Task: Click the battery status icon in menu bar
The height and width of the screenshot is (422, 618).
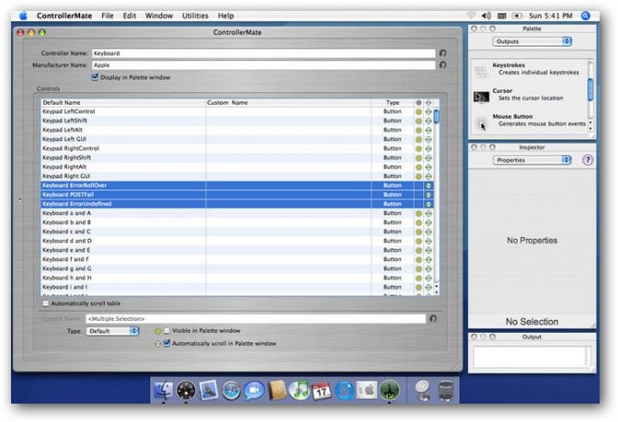Action: coord(517,16)
